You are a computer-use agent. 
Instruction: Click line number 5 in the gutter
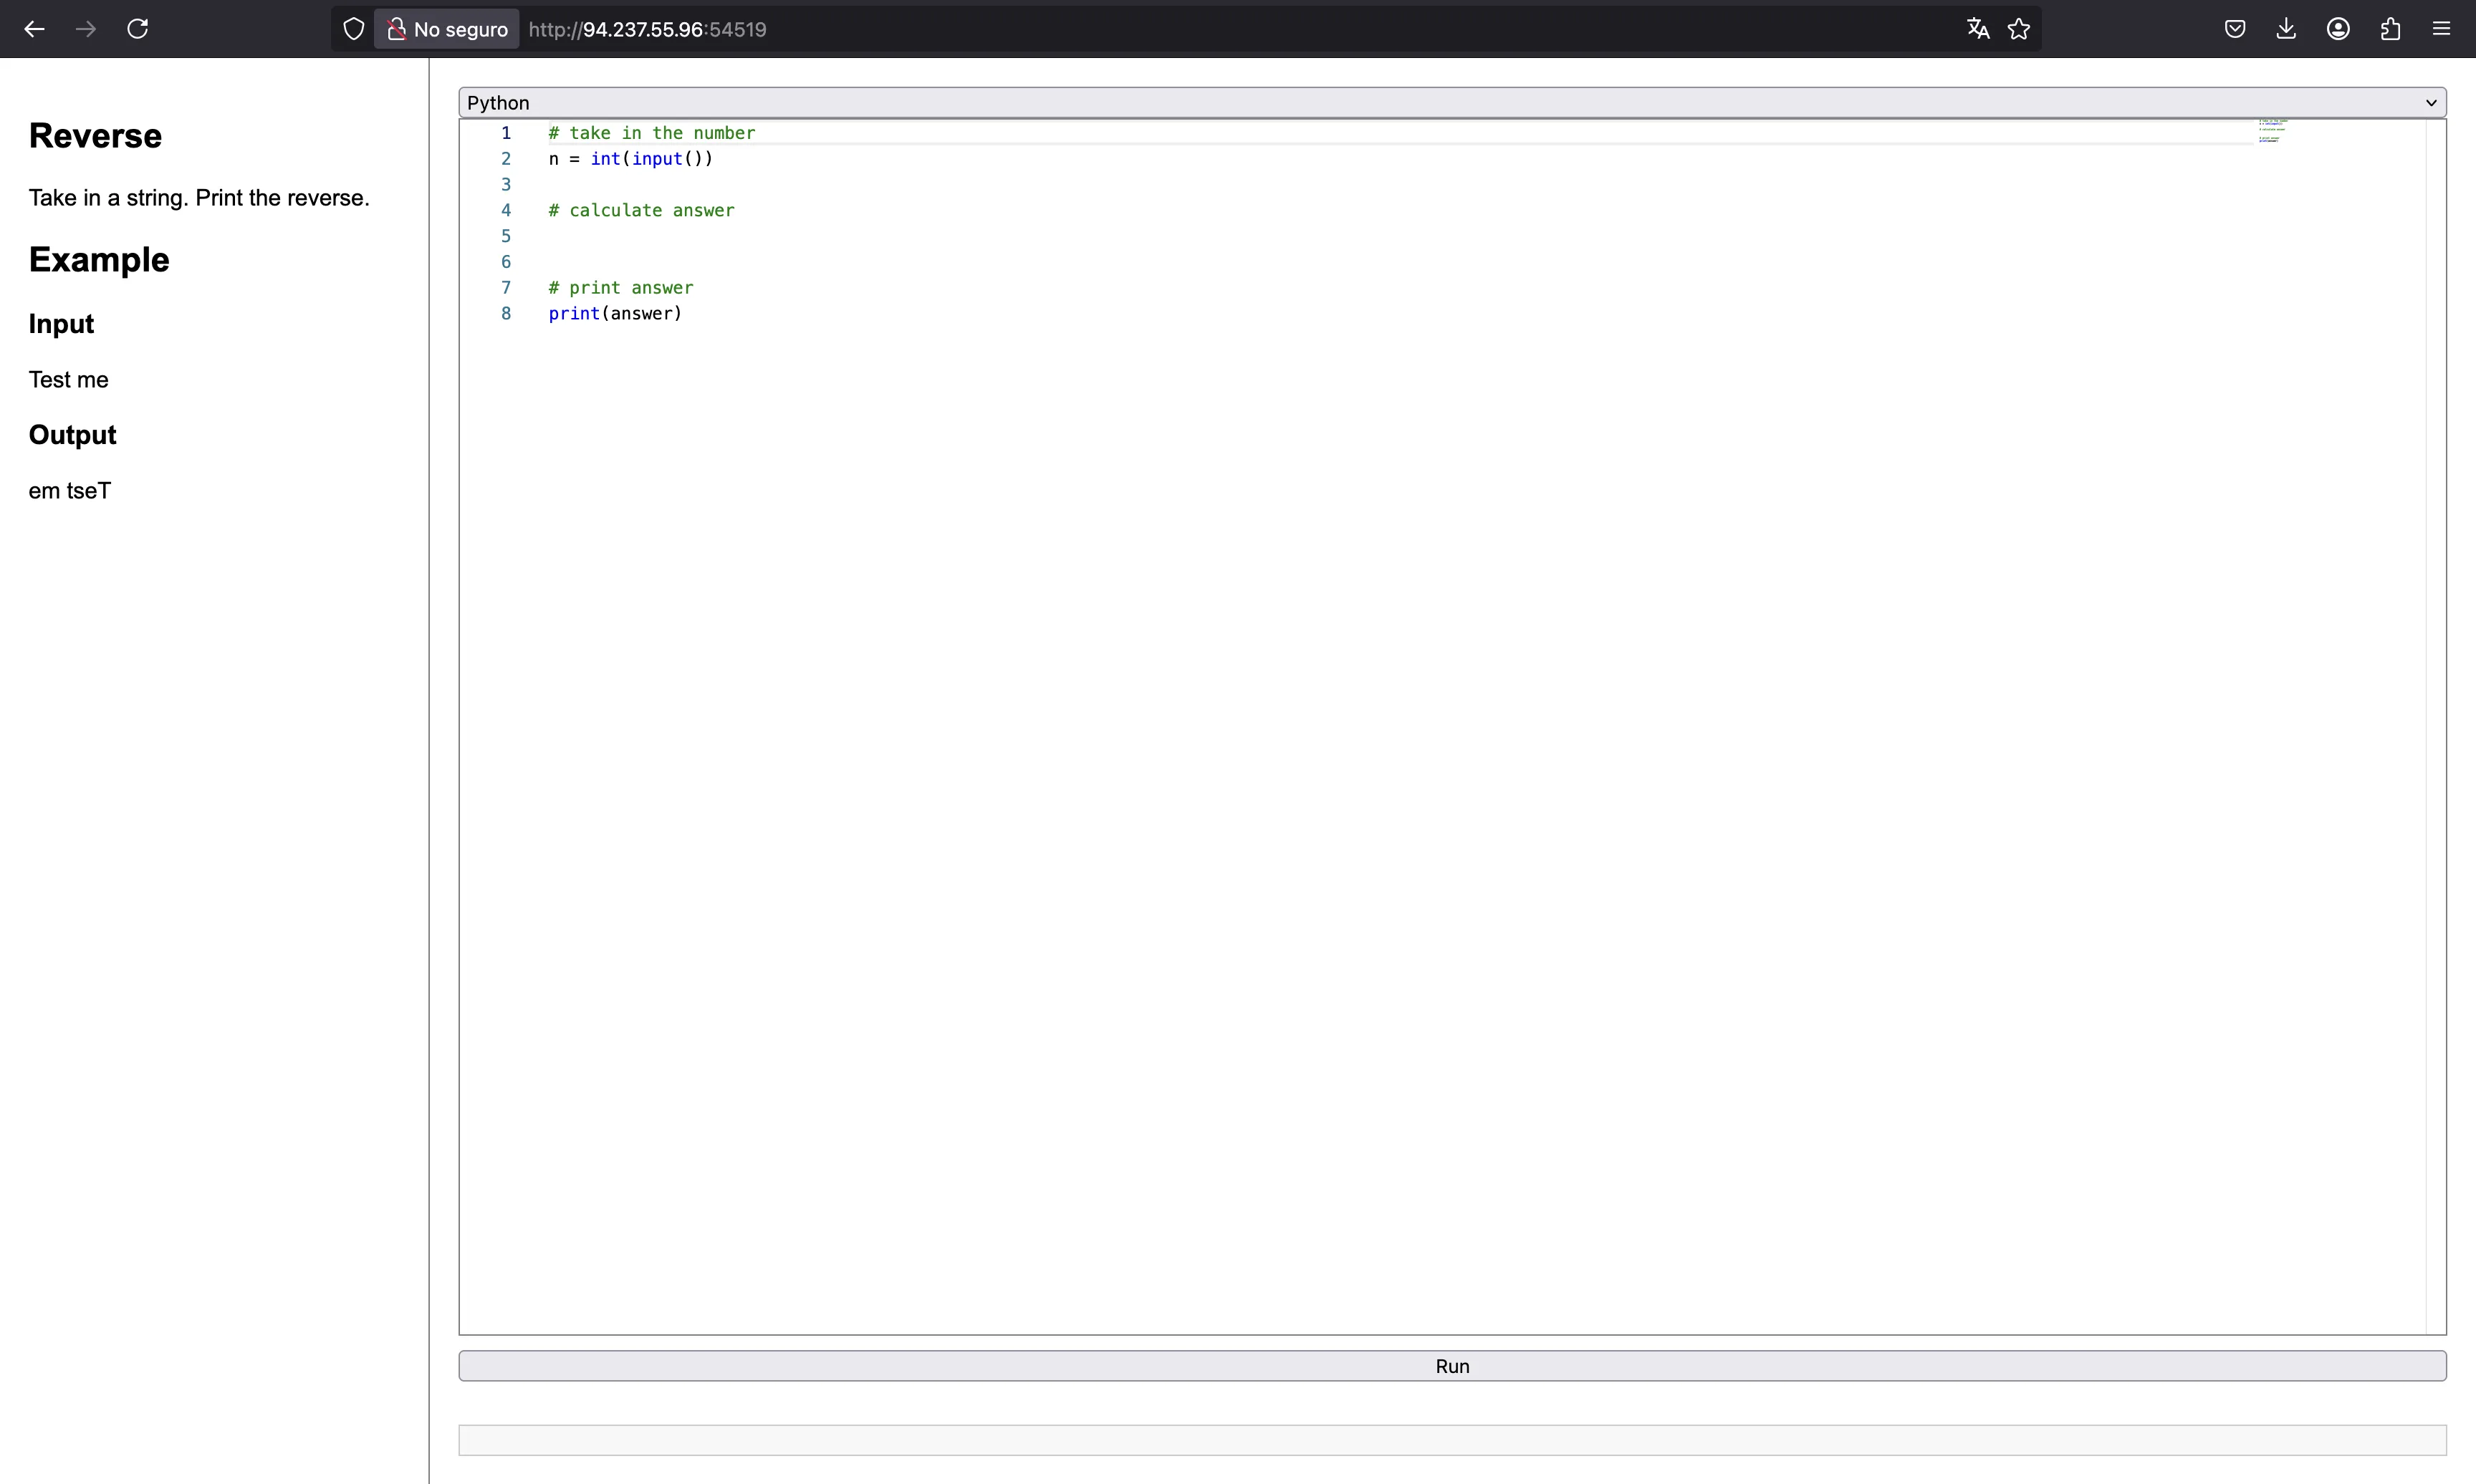click(x=506, y=236)
